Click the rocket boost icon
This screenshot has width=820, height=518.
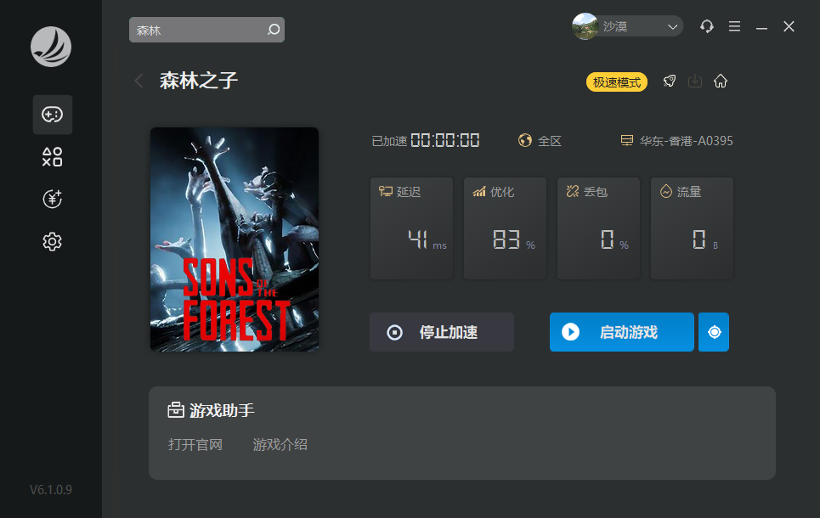click(670, 81)
